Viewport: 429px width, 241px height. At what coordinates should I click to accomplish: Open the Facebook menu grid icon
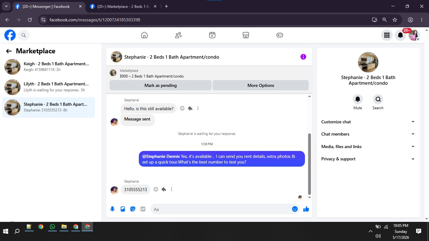387,35
